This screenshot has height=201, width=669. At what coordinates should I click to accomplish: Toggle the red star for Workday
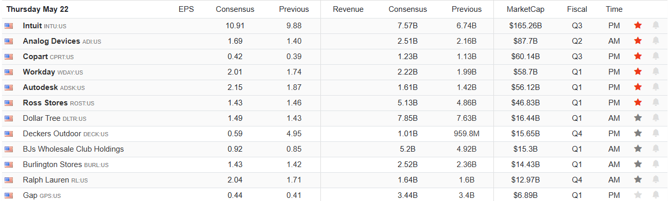click(638, 71)
